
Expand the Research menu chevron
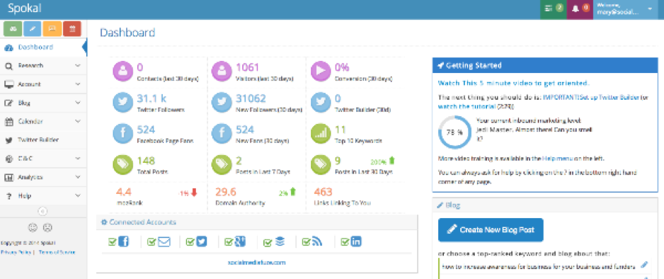click(x=78, y=66)
